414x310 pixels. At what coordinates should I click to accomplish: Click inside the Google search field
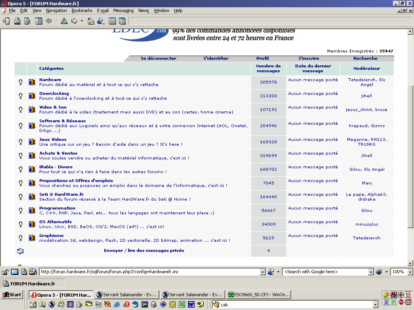tap(325, 272)
